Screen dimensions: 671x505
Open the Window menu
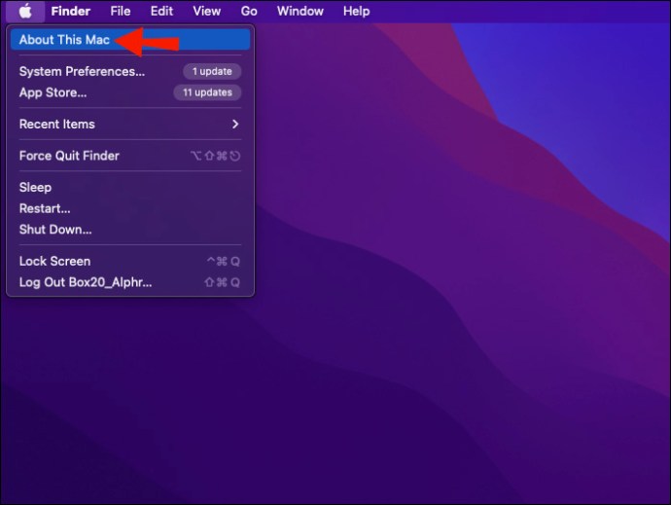point(300,11)
